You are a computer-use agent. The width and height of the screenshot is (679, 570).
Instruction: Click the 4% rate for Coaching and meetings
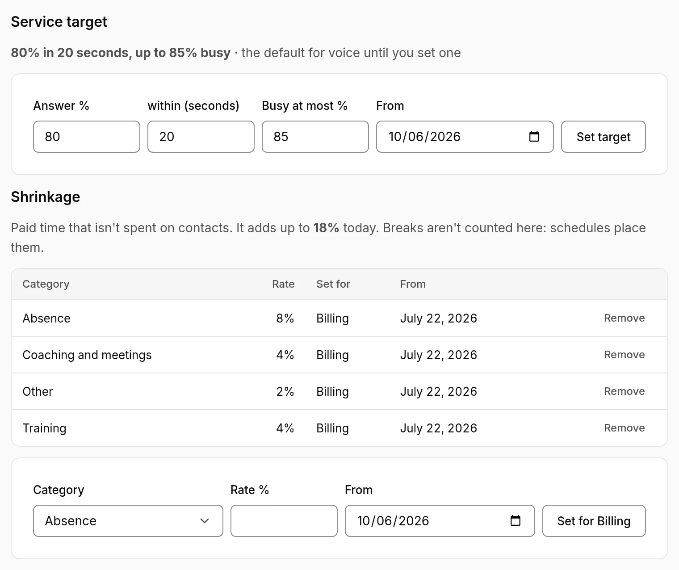point(285,355)
